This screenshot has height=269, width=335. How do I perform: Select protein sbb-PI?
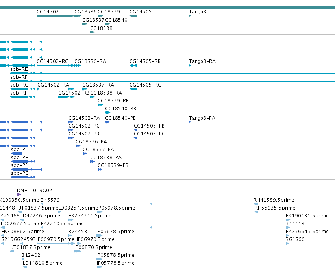click(17, 154)
